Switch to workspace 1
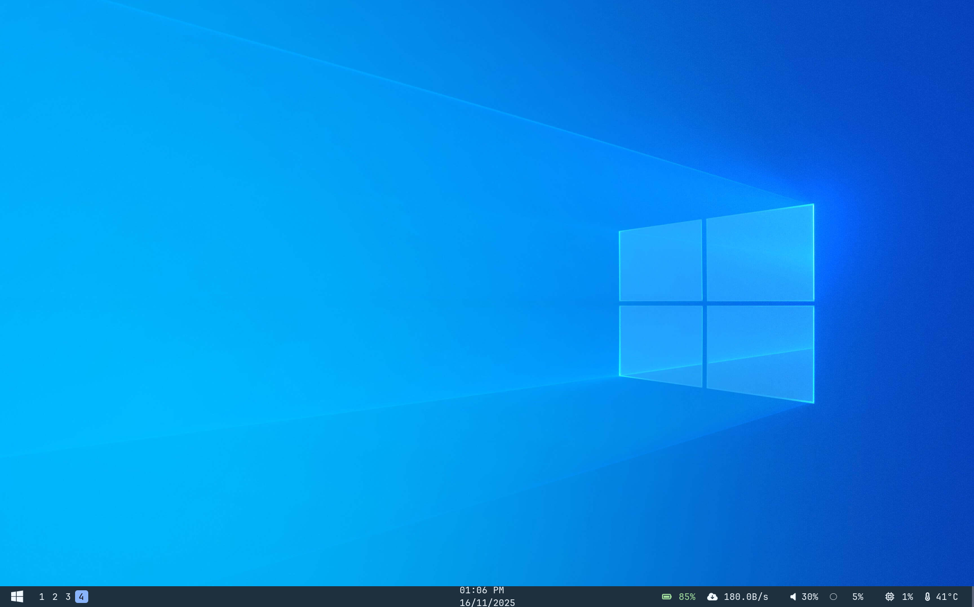 point(42,596)
